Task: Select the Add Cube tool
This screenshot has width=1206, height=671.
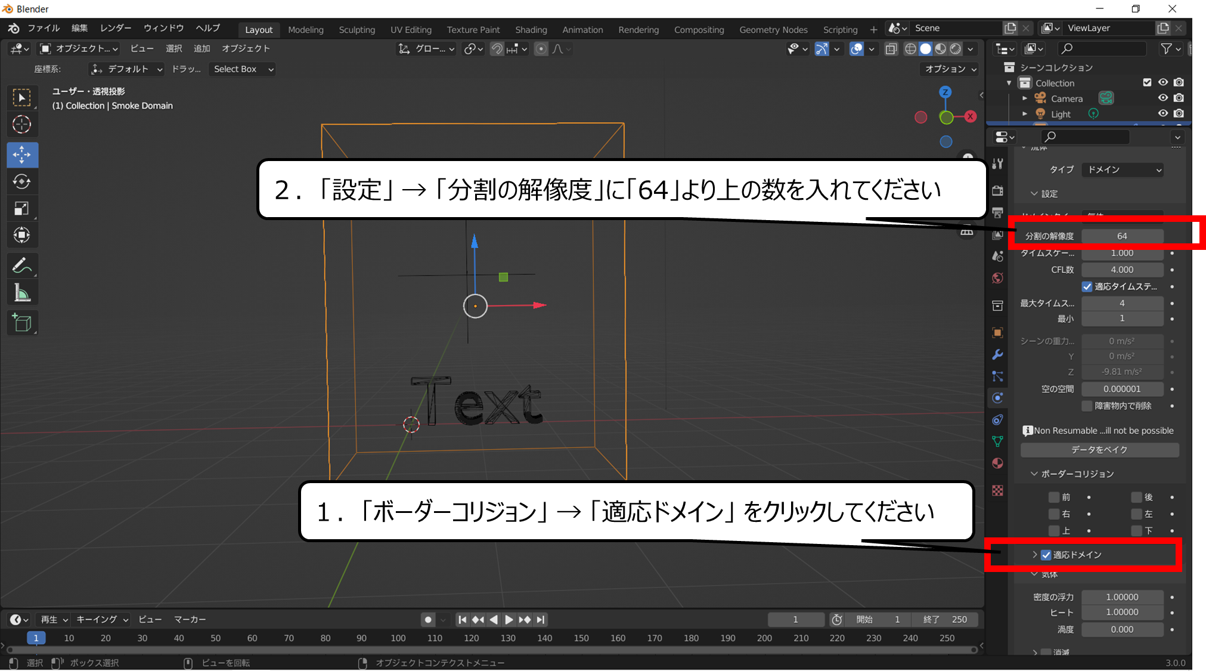Action: pyautogui.click(x=22, y=323)
